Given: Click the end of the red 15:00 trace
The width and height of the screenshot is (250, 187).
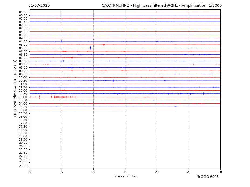Looking at the screenshot, I should [x=176, y=110].
